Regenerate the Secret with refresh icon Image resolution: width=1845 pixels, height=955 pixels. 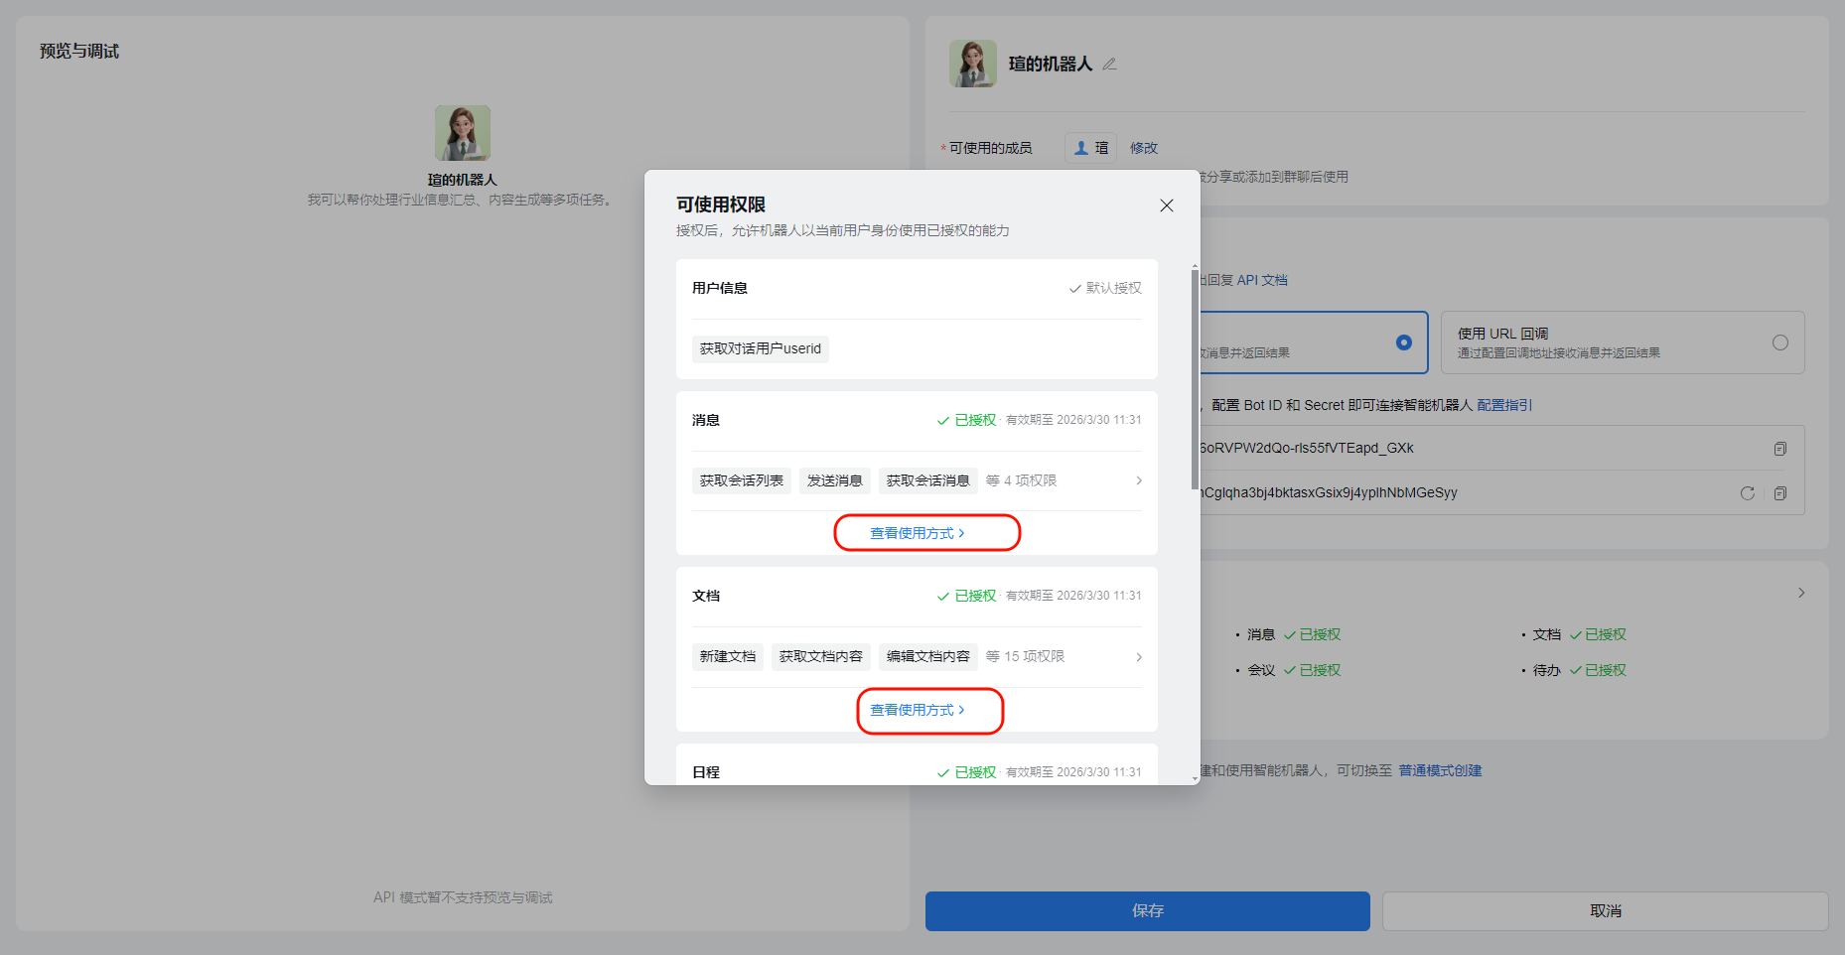click(1748, 493)
